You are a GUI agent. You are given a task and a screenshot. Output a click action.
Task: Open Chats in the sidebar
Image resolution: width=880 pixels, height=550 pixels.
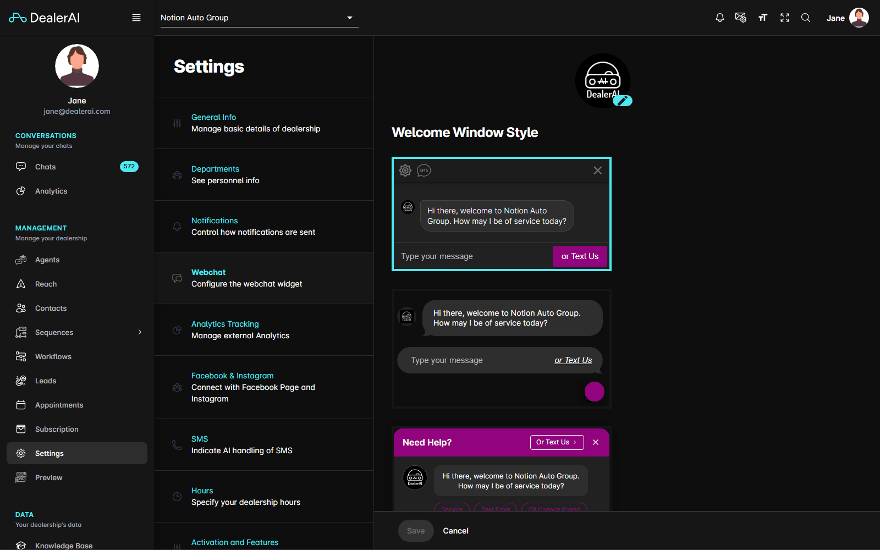tap(77, 167)
